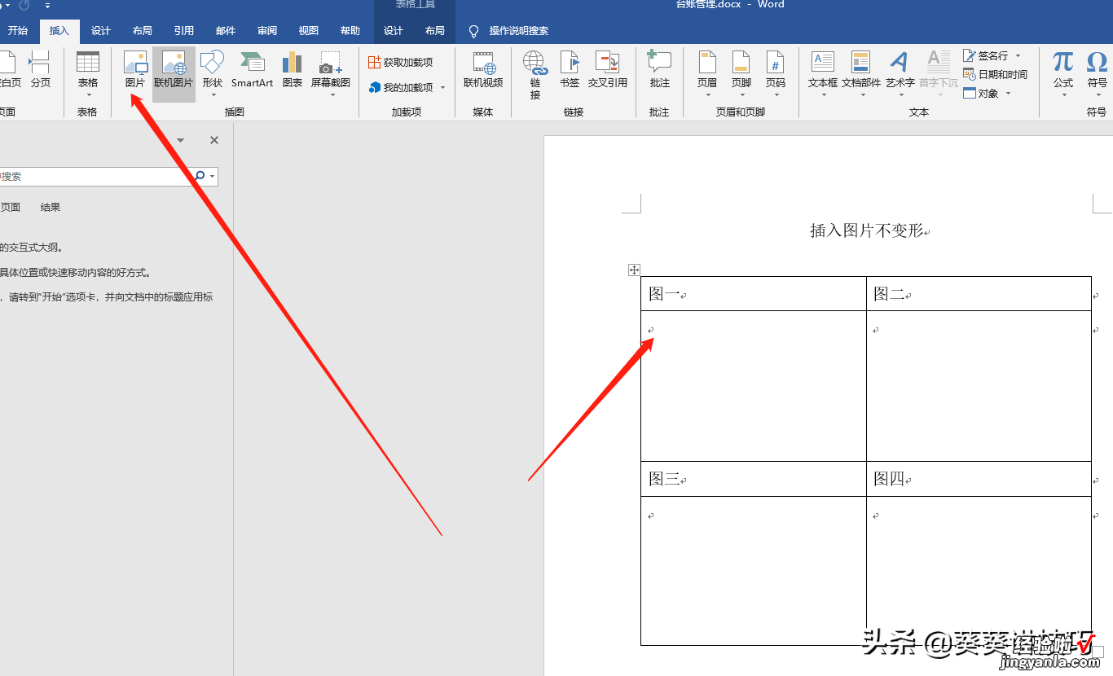Open the References (引用) tab

point(184,31)
